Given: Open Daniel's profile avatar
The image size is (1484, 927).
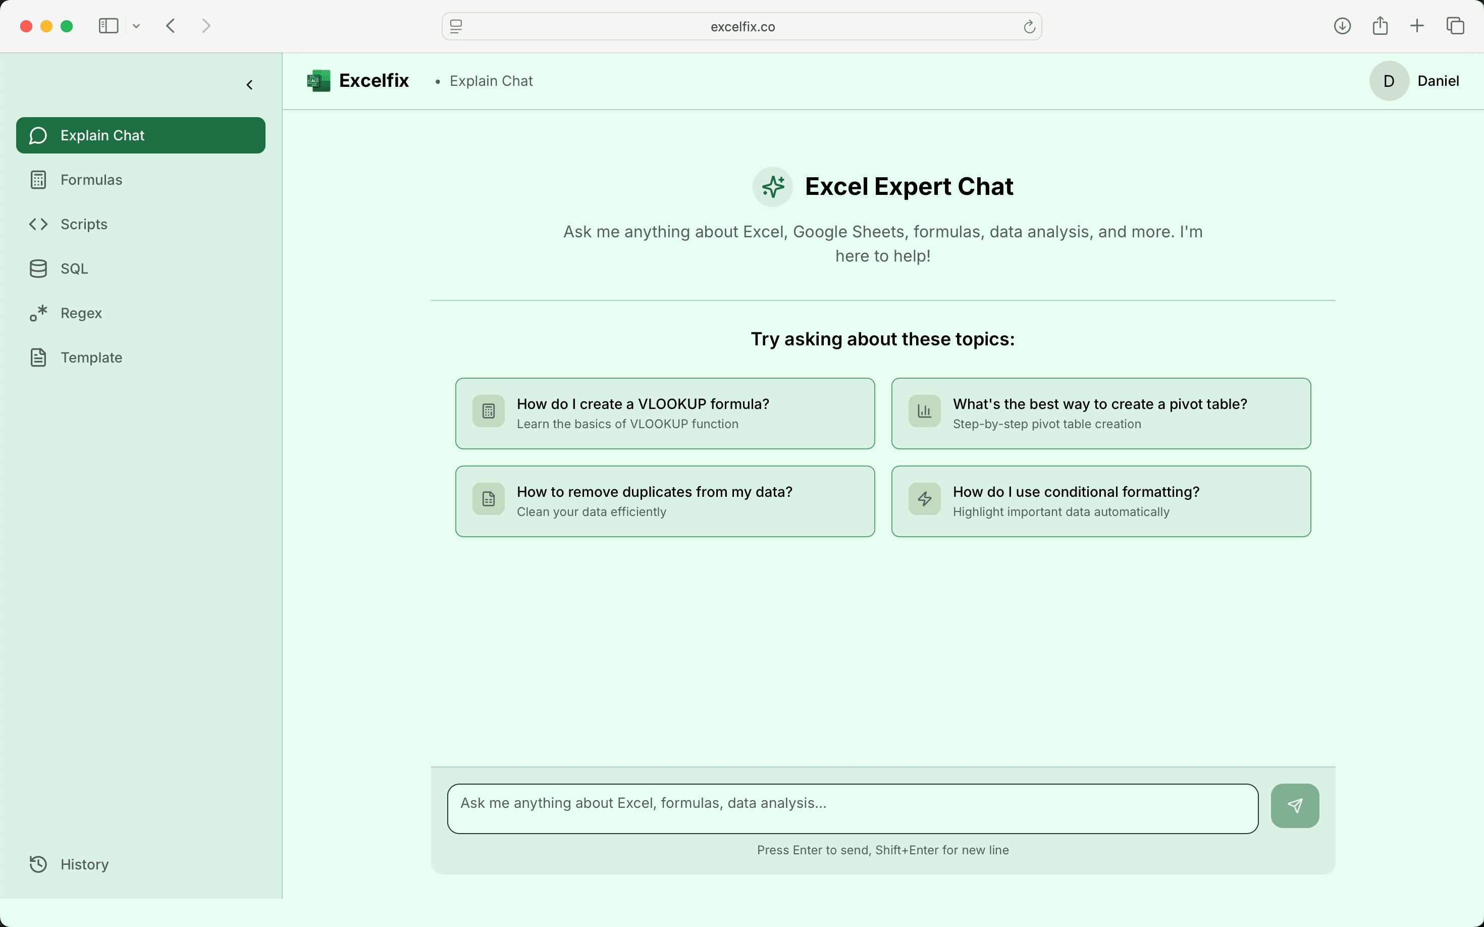Looking at the screenshot, I should coord(1389,81).
